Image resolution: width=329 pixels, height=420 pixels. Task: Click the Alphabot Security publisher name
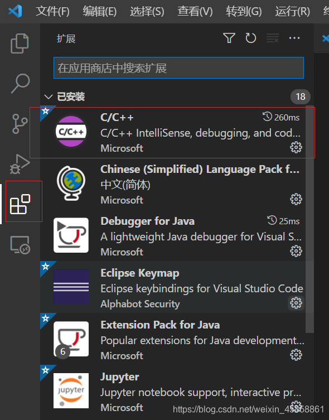(140, 304)
